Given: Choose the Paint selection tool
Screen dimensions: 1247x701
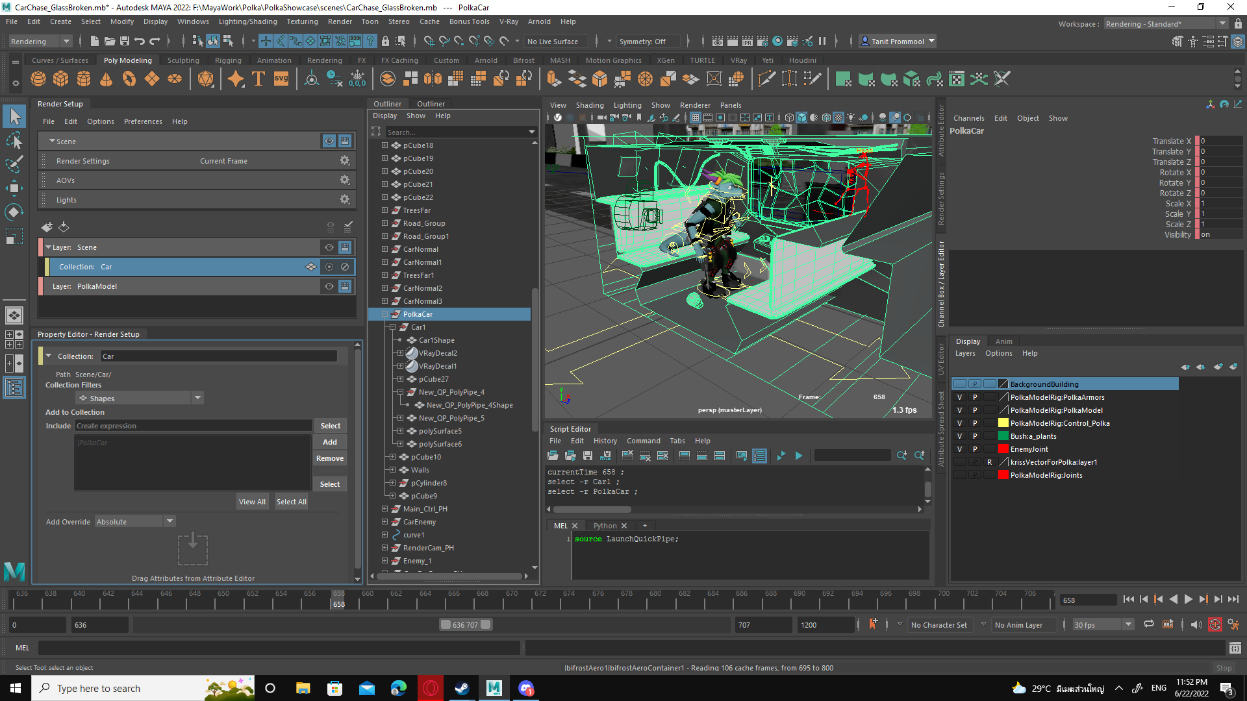Looking at the screenshot, I should 14,164.
